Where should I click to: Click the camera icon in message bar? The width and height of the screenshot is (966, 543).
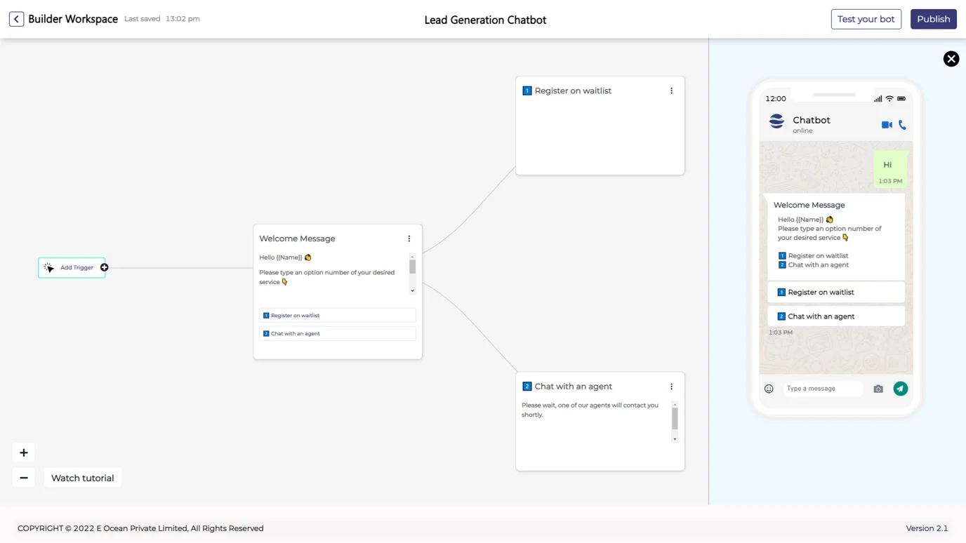[878, 389]
